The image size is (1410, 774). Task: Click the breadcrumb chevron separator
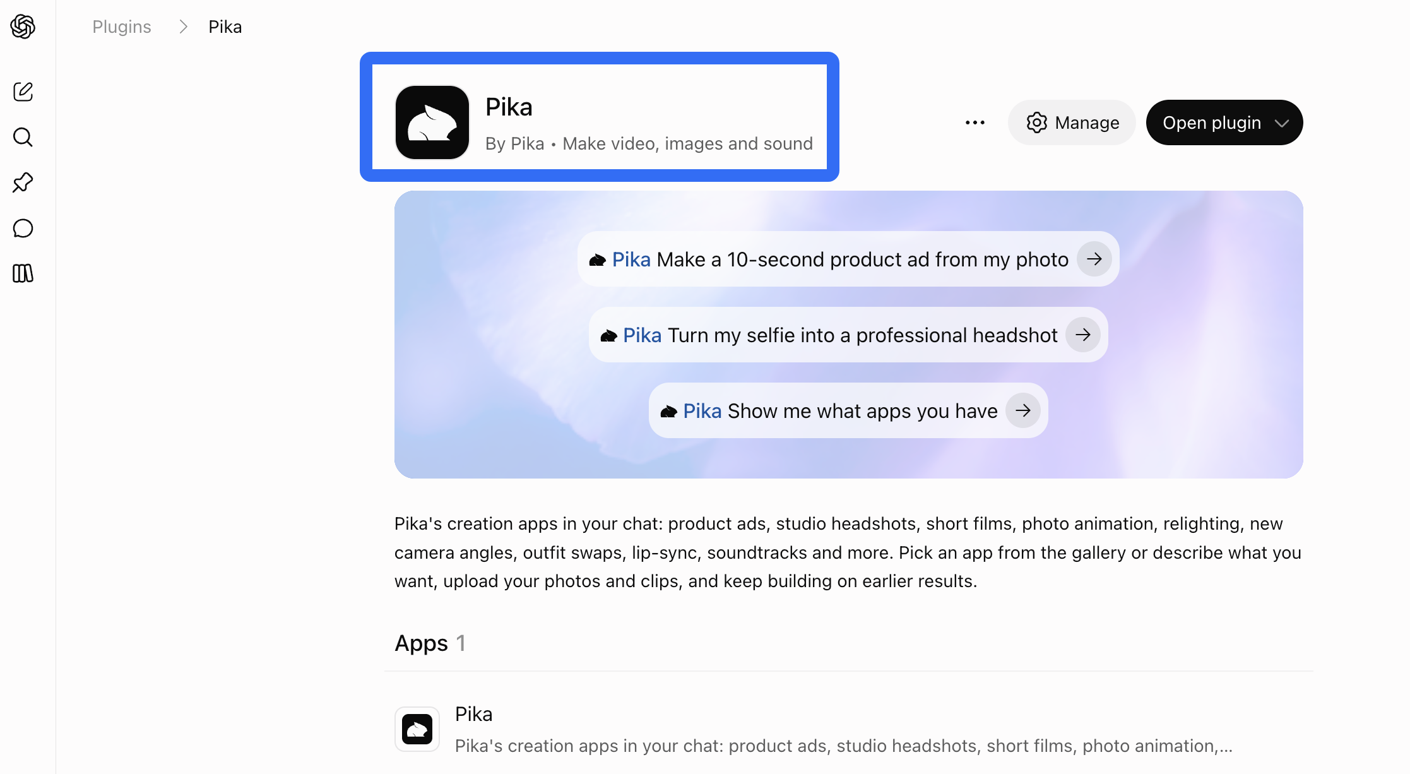183,27
